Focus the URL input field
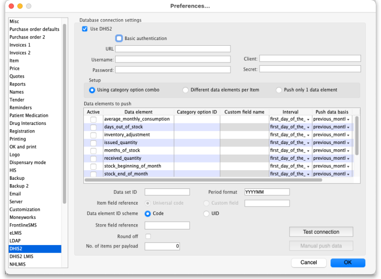The height and width of the screenshot is (279, 381). coord(173,49)
